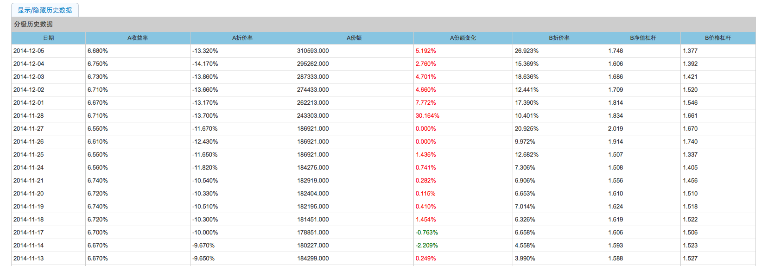Image resolution: width=768 pixels, height=266 pixels.
Task: Click the 310593.000 A份额 cell
Action: point(313,51)
